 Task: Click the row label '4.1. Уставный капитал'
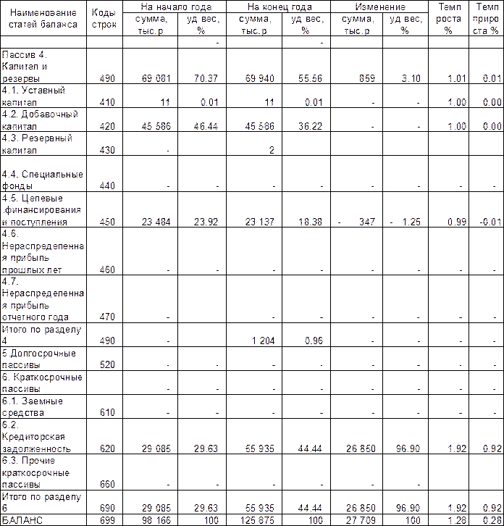33,96
